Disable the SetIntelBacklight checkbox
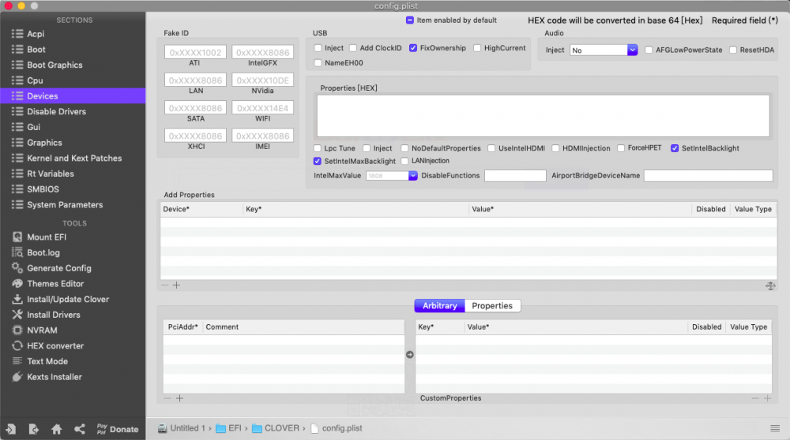The image size is (790, 440). coord(675,148)
